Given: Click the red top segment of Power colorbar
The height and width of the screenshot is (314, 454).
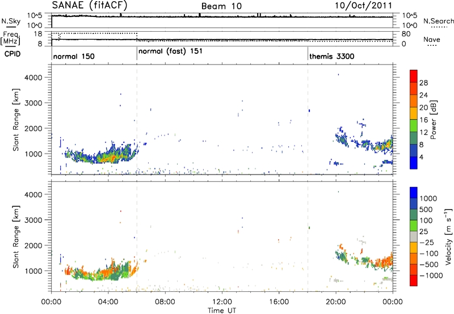Looking at the screenshot, I should [414, 76].
